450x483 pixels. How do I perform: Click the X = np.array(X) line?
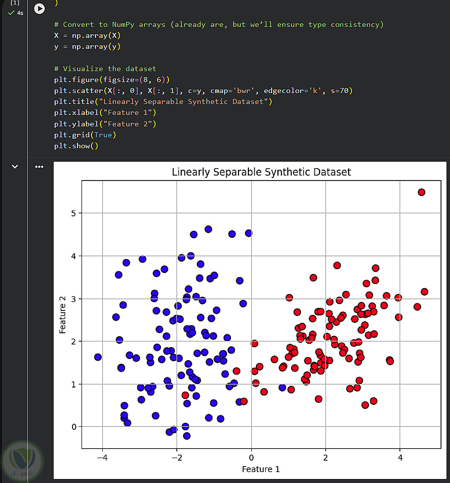click(x=87, y=36)
